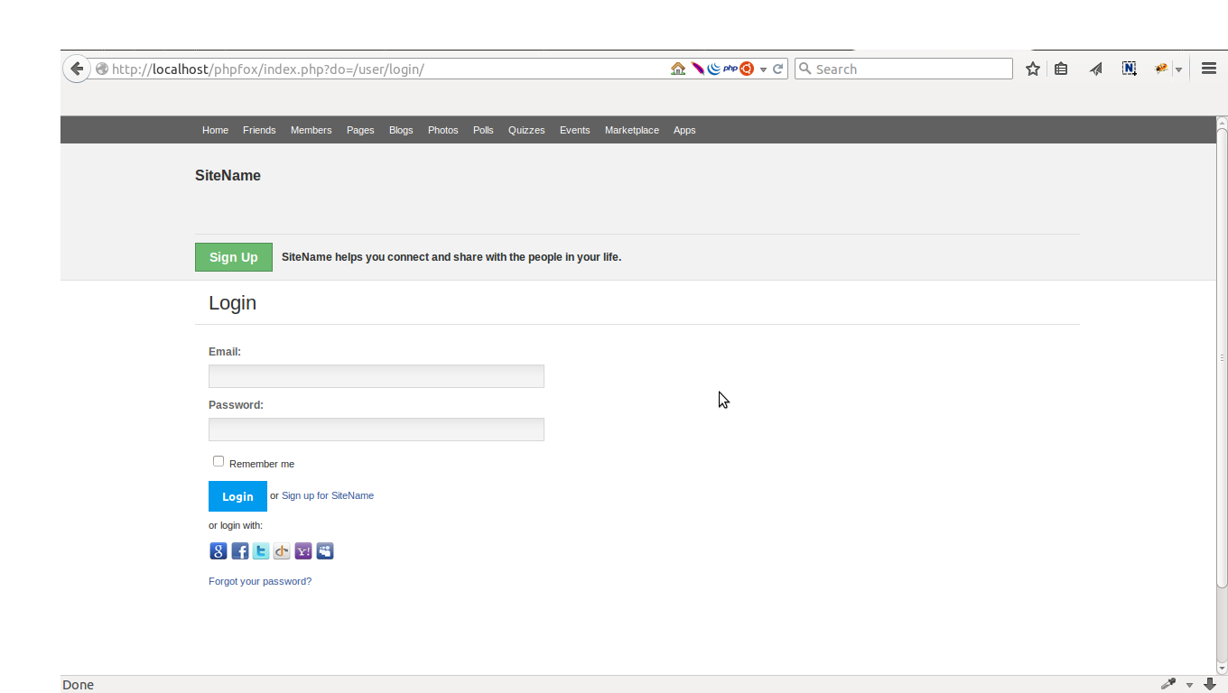The height and width of the screenshot is (693, 1228).
Task: Sign in with the Google icon
Action: click(x=219, y=551)
